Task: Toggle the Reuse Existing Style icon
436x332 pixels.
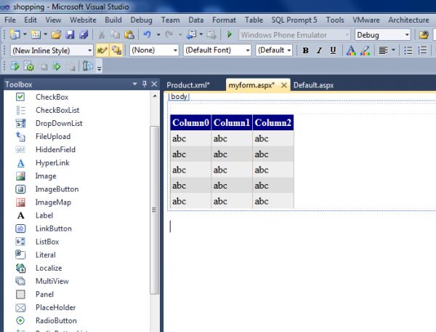Action: pos(116,50)
